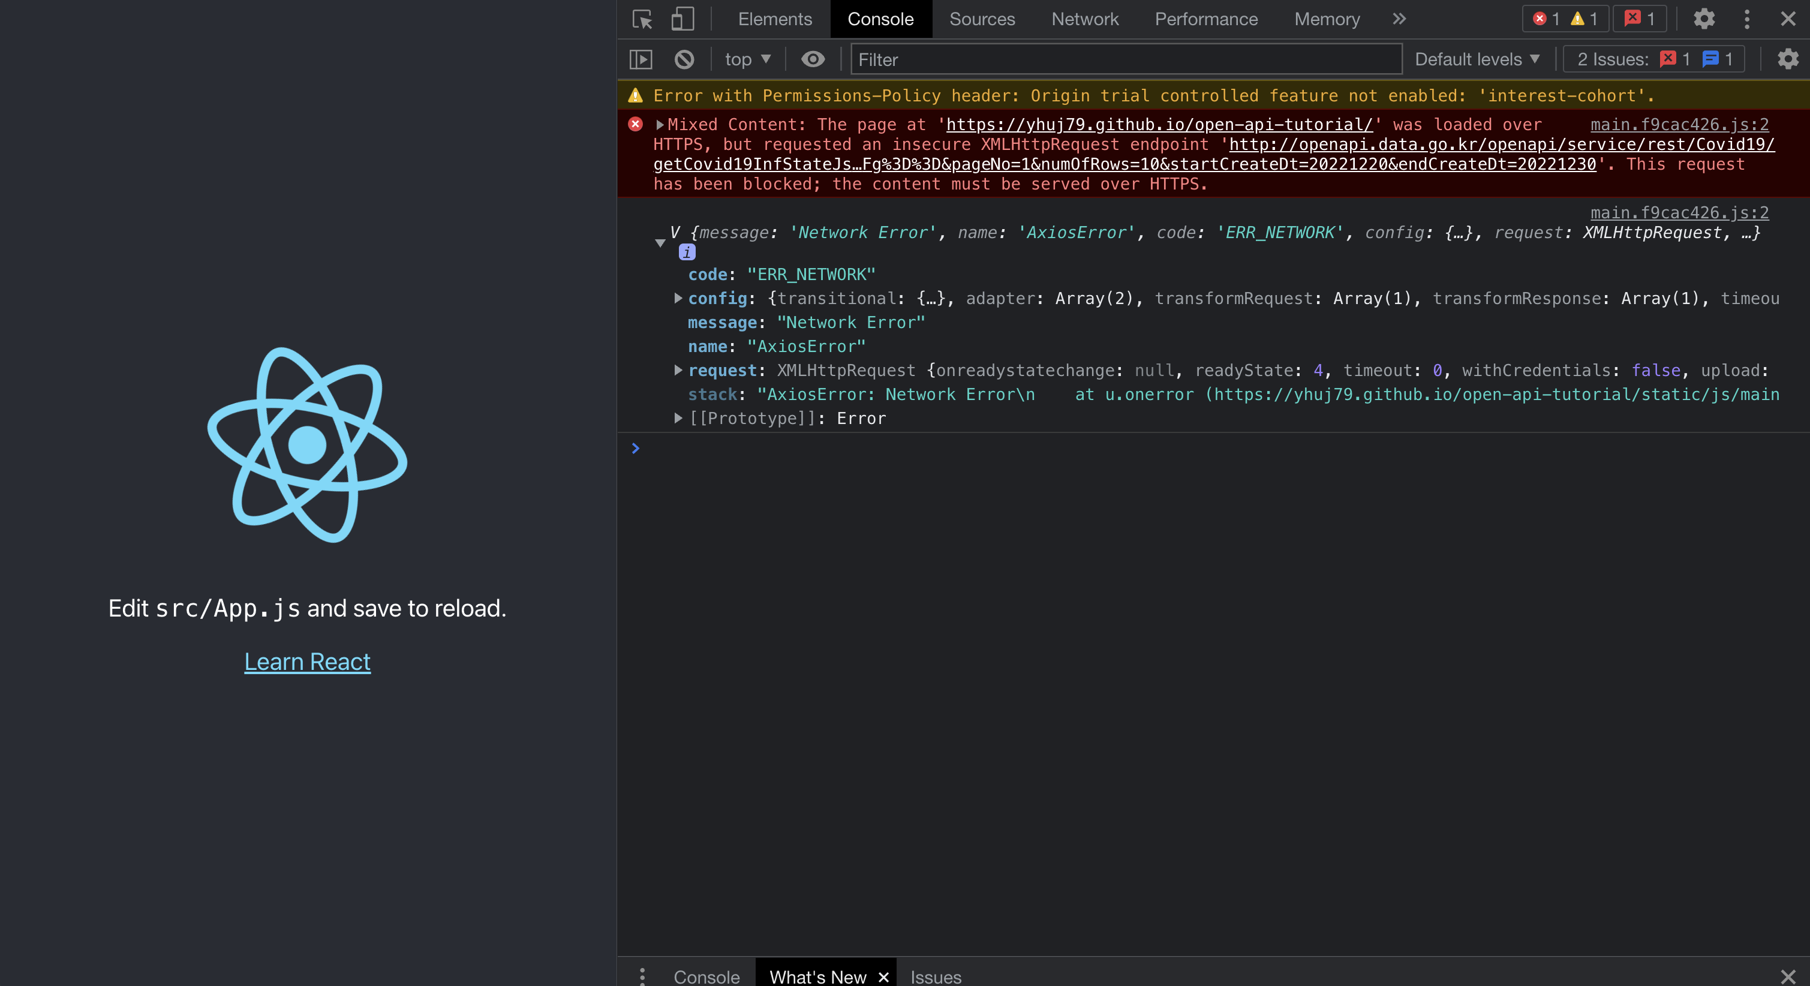The height and width of the screenshot is (986, 1810).
Task: Click the Permissions-Policy warning text
Action: tap(1154, 95)
